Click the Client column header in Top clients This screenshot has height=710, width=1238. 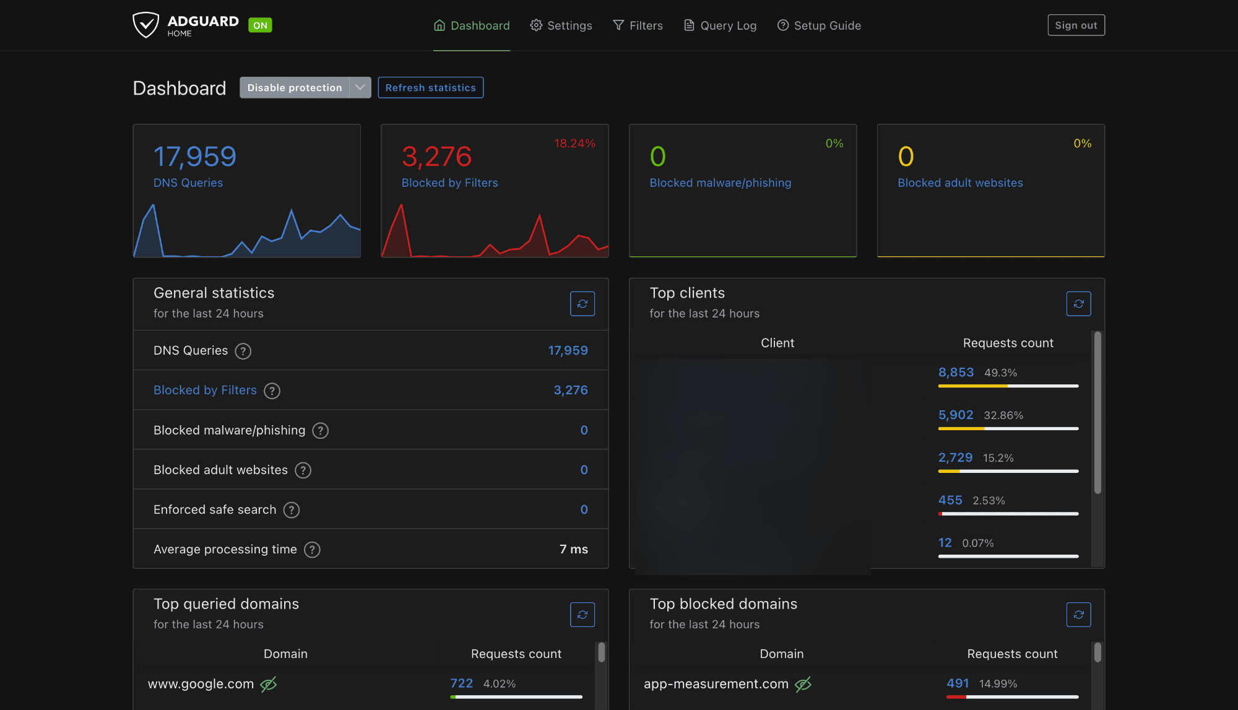[777, 343]
